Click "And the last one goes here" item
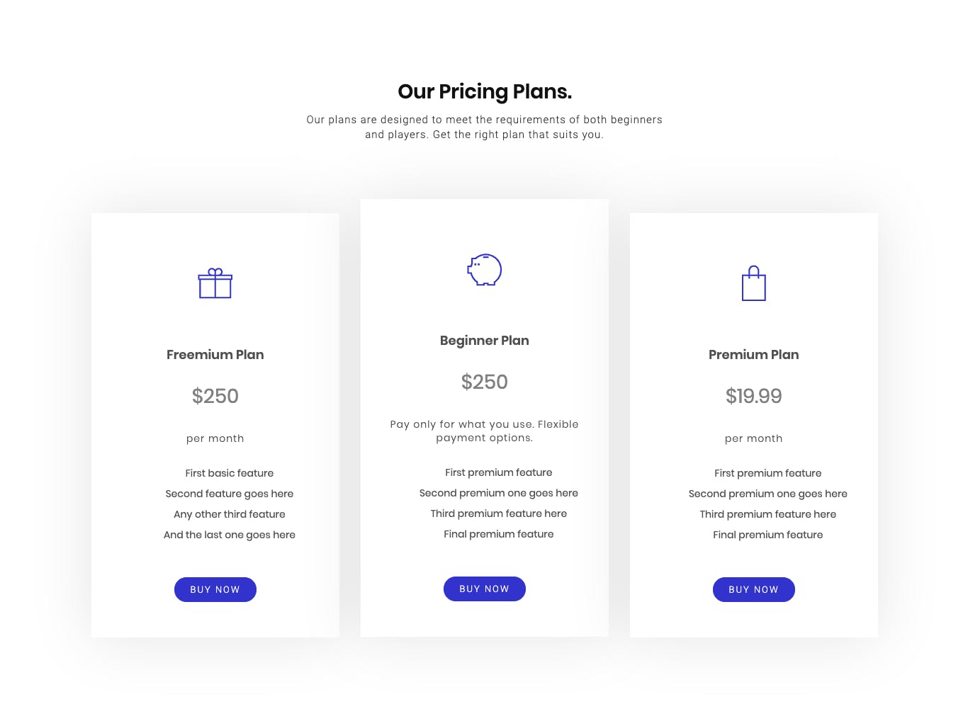This screenshot has height=704, width=968. point(230,535)
